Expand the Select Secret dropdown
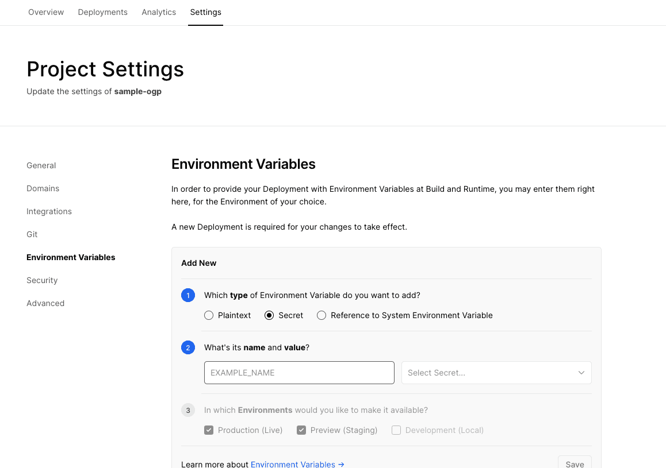Viewport: 666px width, 468px height. click(x=496, y=373)
